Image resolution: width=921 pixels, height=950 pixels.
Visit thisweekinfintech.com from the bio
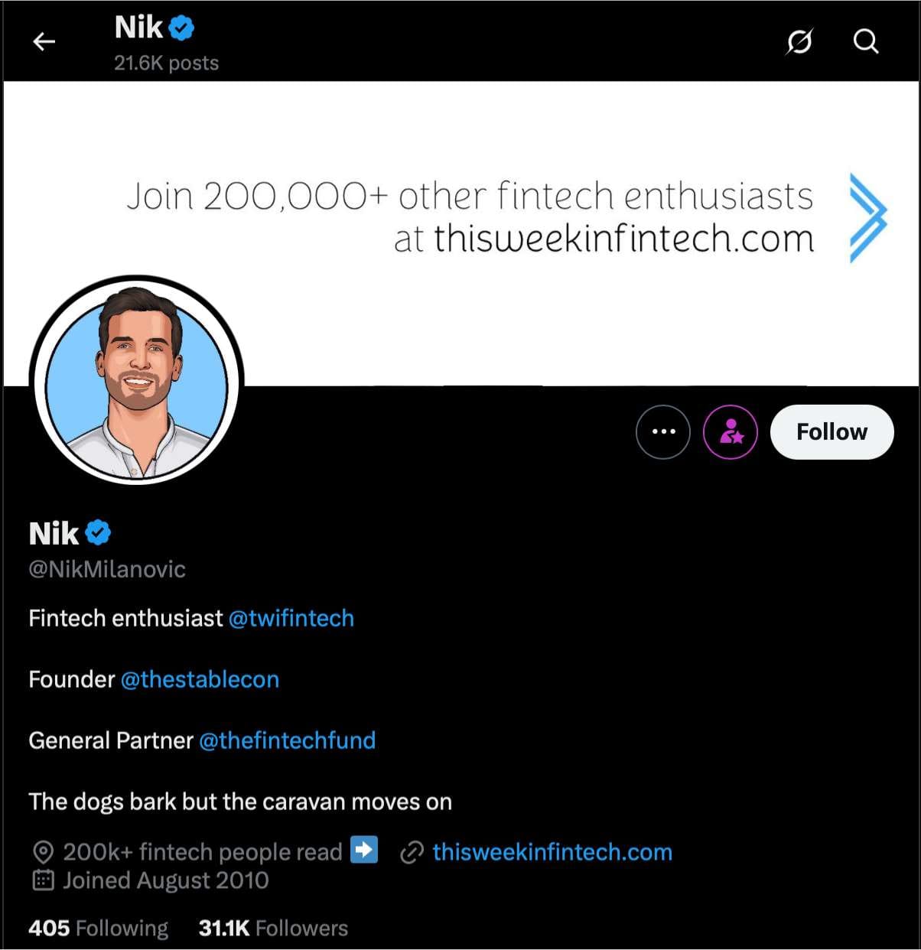coord(552,851)
